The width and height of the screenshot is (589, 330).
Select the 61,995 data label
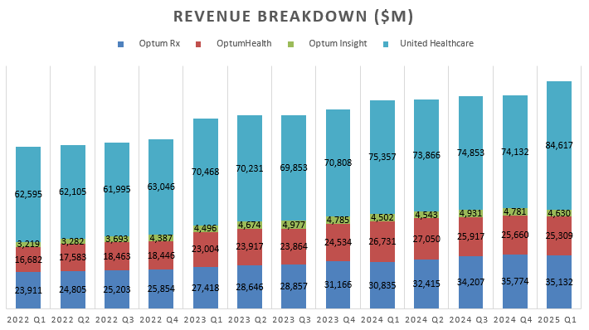pyautogui.click(x=117, y=189)
